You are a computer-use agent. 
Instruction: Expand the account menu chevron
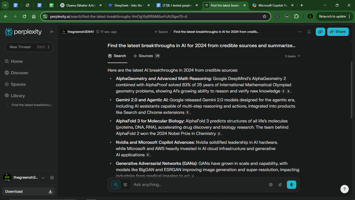tap(43, 178)
